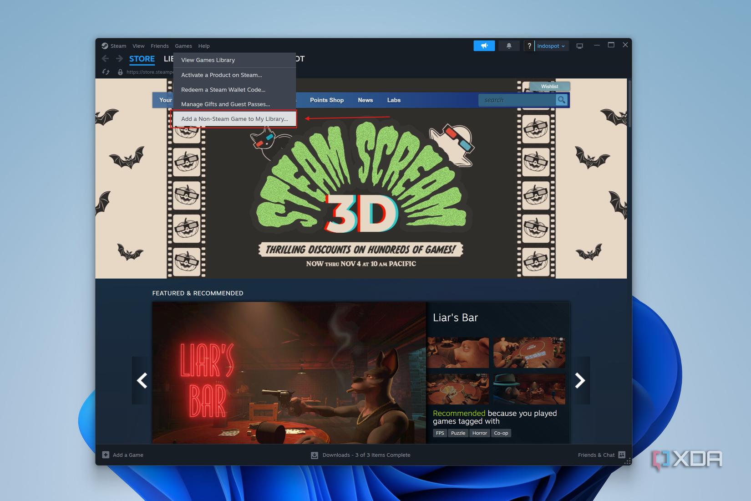
Task: Click the store search magnifier icon
Action: pyautogui.click(x=562, y=100)
